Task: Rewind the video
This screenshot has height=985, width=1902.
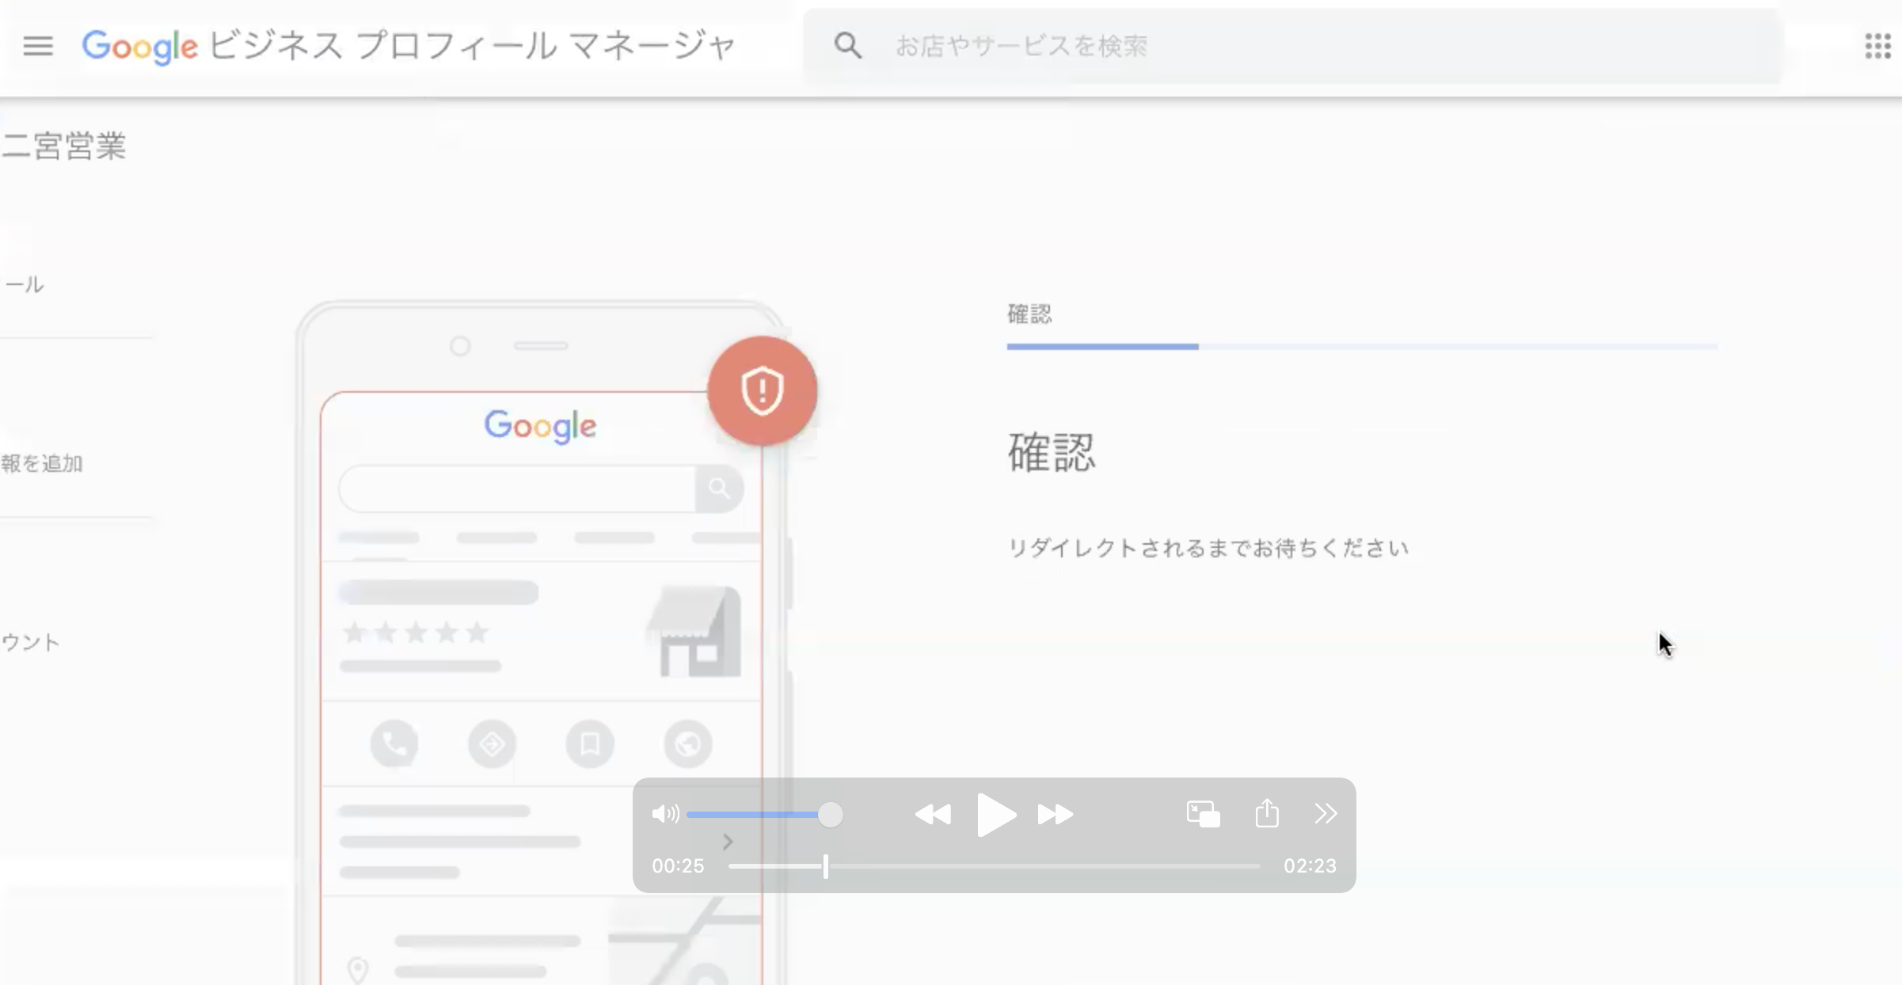Action: click(933, 814)
